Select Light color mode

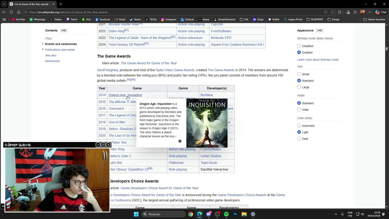(299, 132)
